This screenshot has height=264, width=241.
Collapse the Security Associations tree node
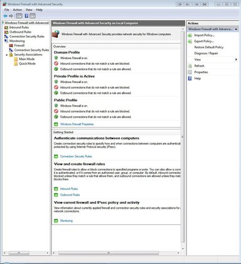(7, 55)
